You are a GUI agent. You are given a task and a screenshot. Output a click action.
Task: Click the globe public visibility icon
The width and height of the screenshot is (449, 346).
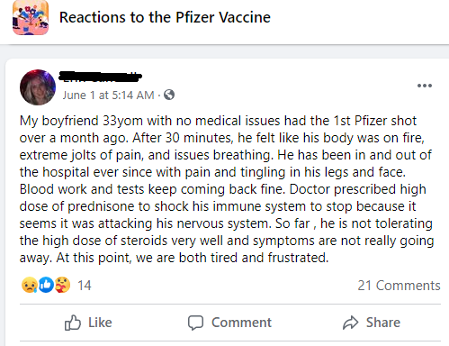pyautogui.click(x=169, y=95)
